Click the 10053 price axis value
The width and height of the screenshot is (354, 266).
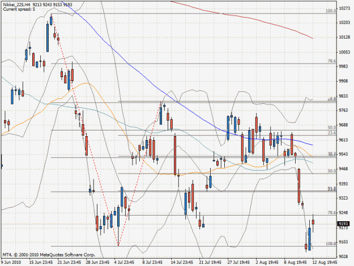tap(344, 52)
